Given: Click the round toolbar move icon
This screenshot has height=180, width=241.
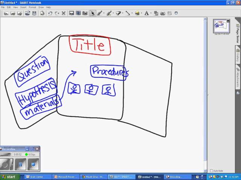Looking at the screenshot, I should tap(176, 13).
